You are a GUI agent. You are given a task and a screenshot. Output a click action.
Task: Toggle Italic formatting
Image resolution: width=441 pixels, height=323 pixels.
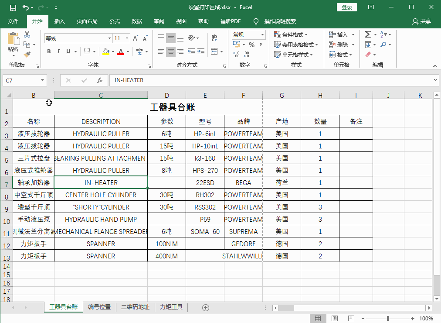[58, 52]
